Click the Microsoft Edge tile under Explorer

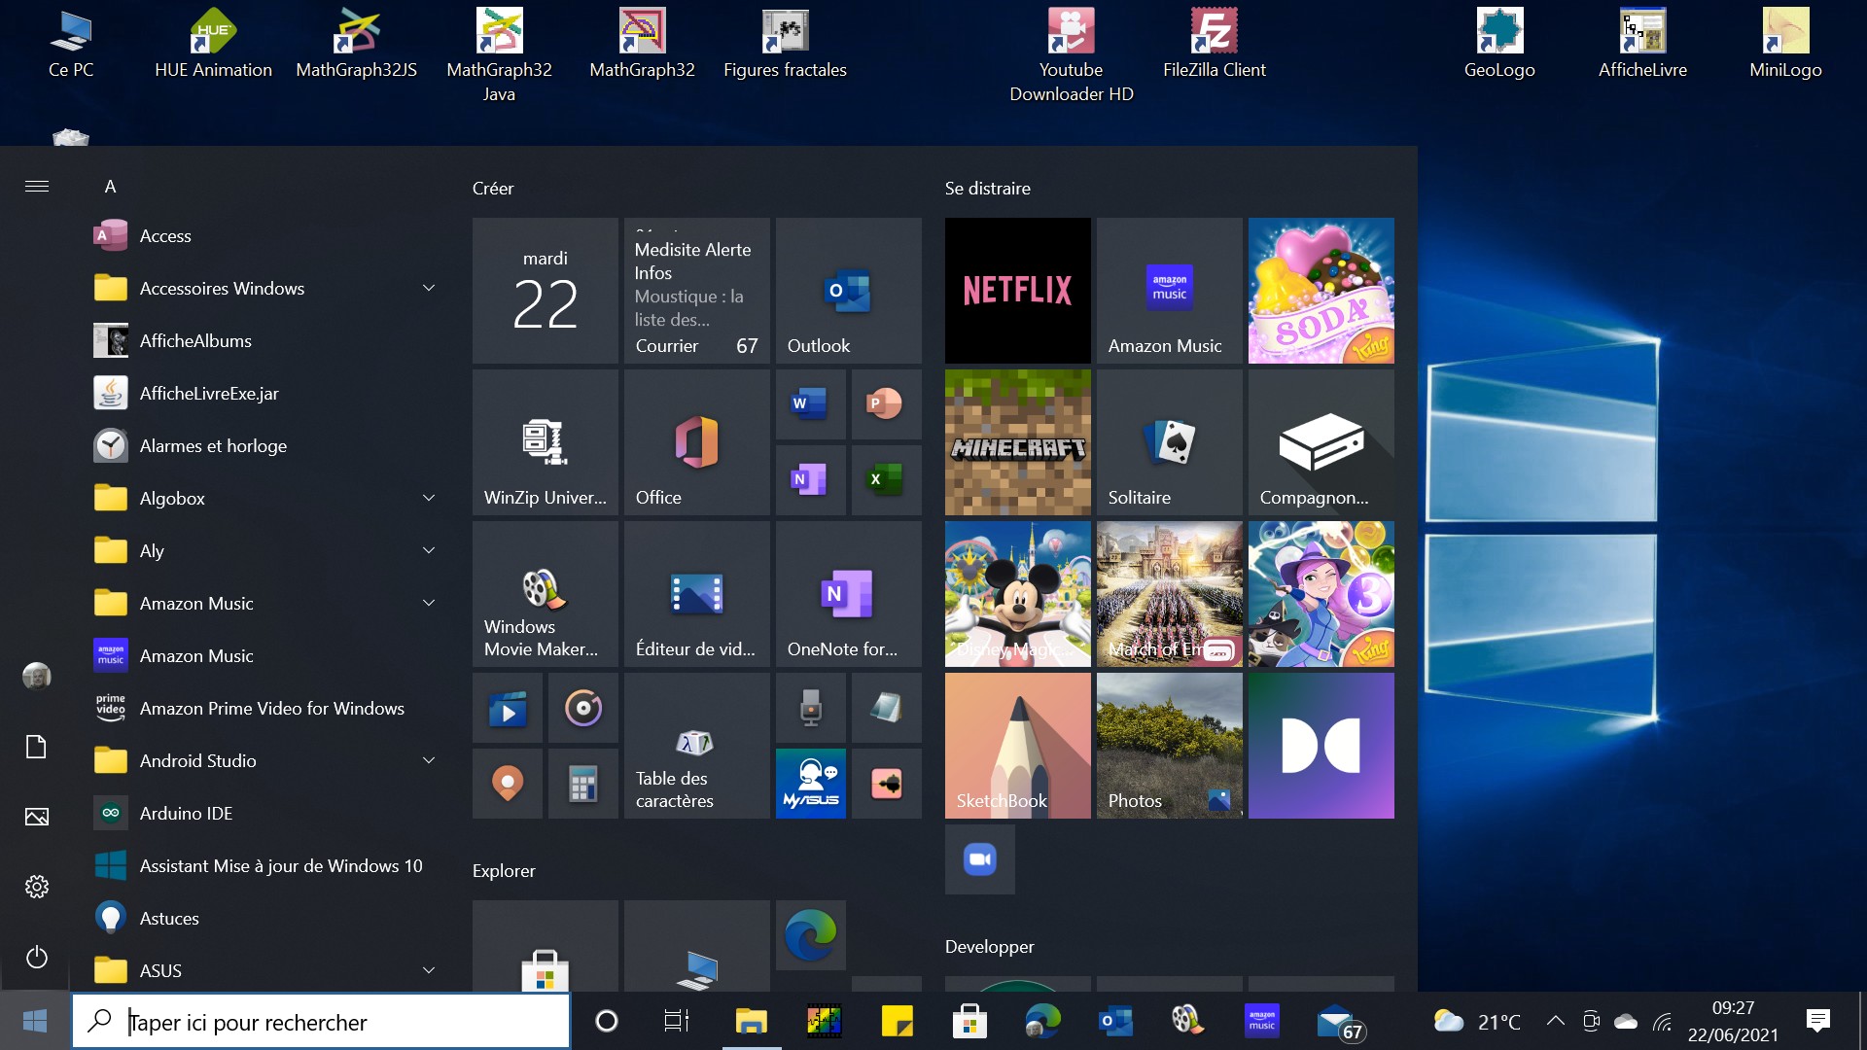click(810, 934)
